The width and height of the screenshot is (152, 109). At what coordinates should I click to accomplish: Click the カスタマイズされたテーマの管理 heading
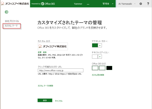point(70,23)
